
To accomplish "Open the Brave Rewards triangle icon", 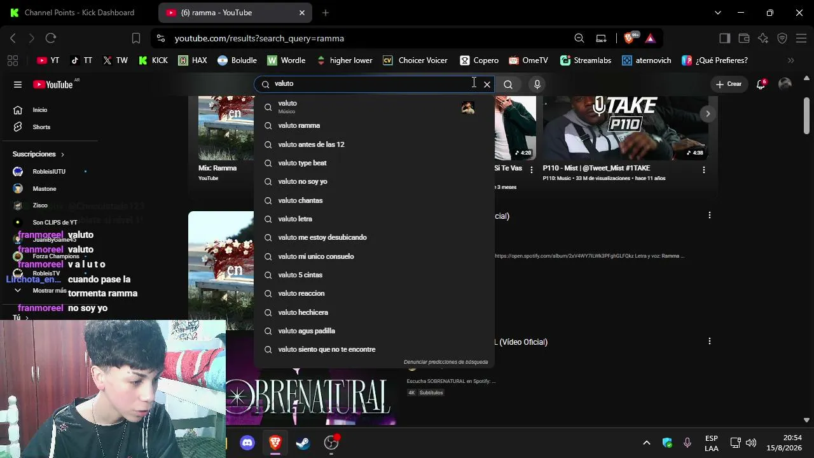I will pyautogui.click(x=650, y=38).
